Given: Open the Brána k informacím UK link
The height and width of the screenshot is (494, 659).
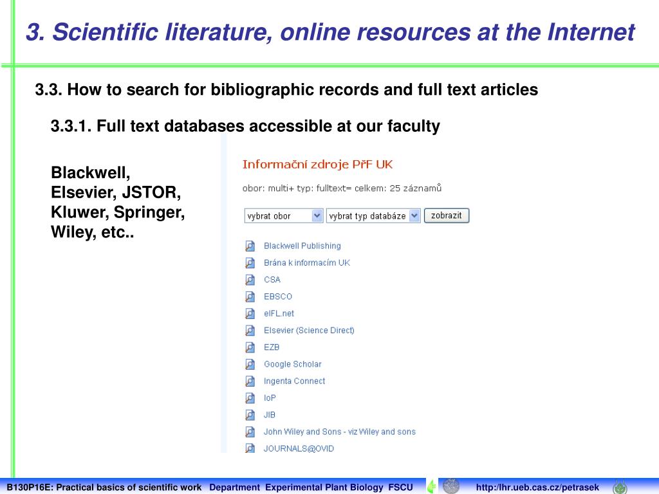Looking at the screenshot, I should (307, 262).
